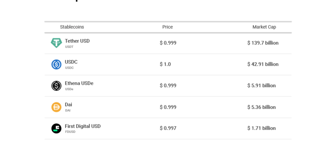Click the Tether USD green diamond icon
Screen dimensions: 336x143
[56, 43]
